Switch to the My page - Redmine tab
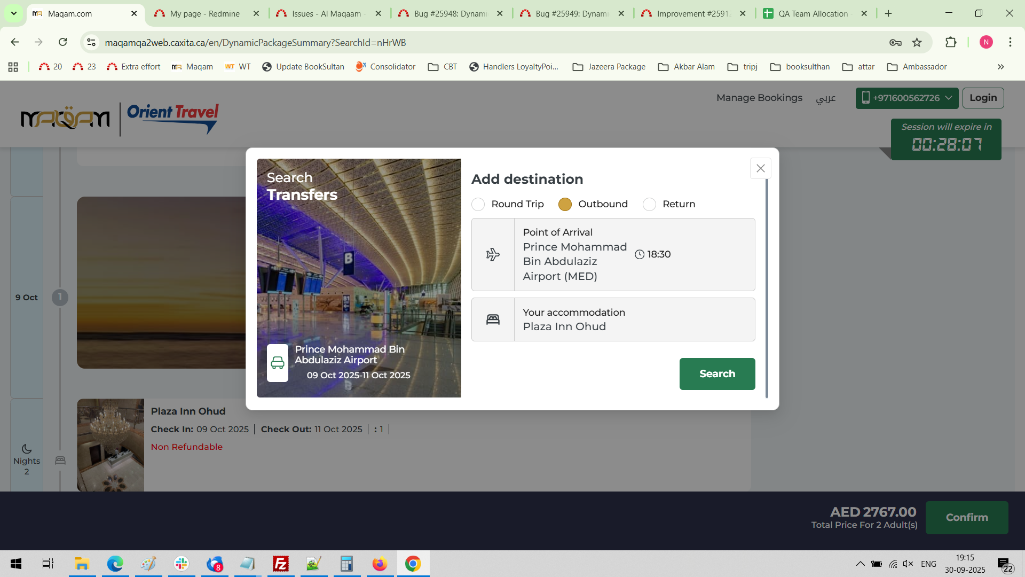This screenshot has width=1025, height=577. point(205,13)
